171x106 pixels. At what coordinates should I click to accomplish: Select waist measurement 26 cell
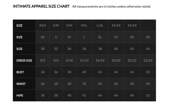[x=43, y=84]
